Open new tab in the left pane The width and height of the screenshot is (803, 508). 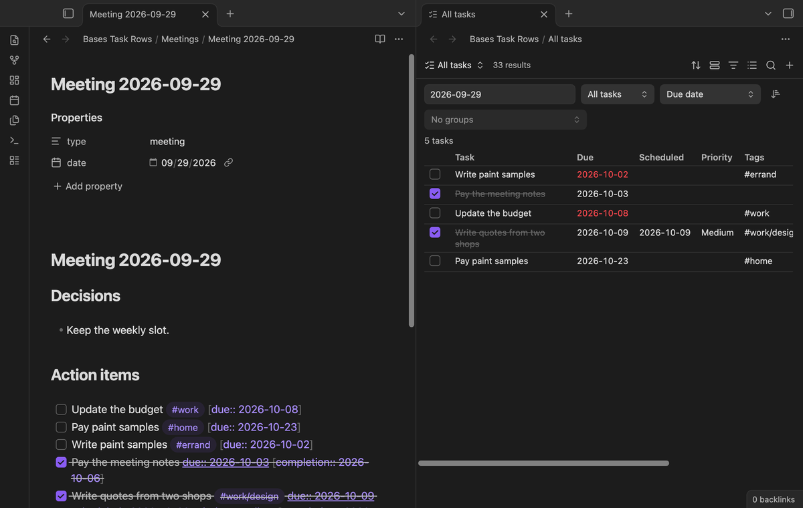tap(230, 13)
